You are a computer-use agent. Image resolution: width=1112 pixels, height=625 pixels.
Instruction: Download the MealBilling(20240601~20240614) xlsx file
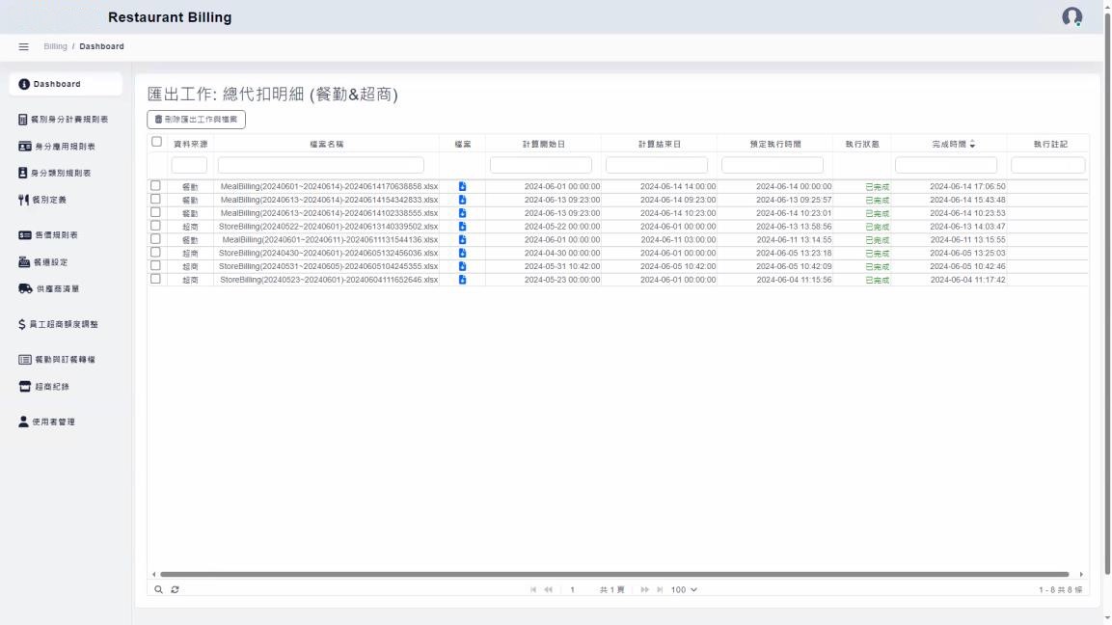tap(463, 186)
